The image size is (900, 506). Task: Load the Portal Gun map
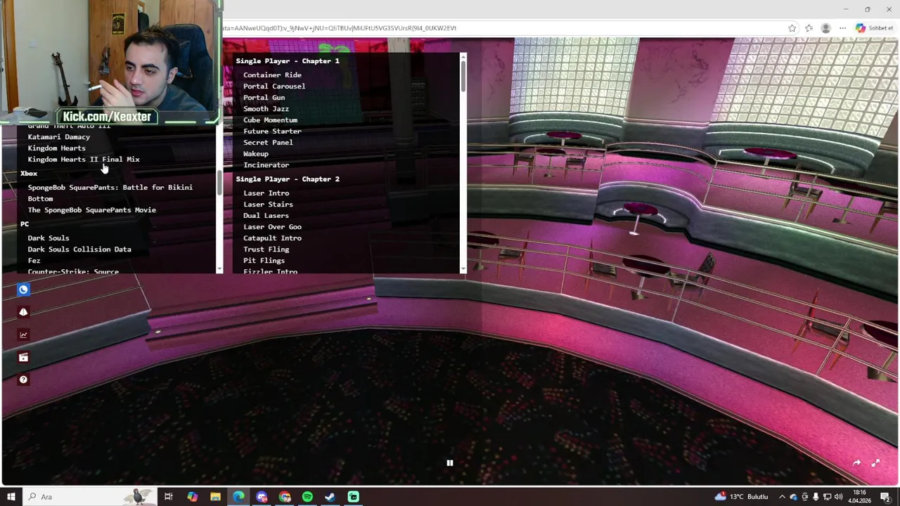point(264,98)
